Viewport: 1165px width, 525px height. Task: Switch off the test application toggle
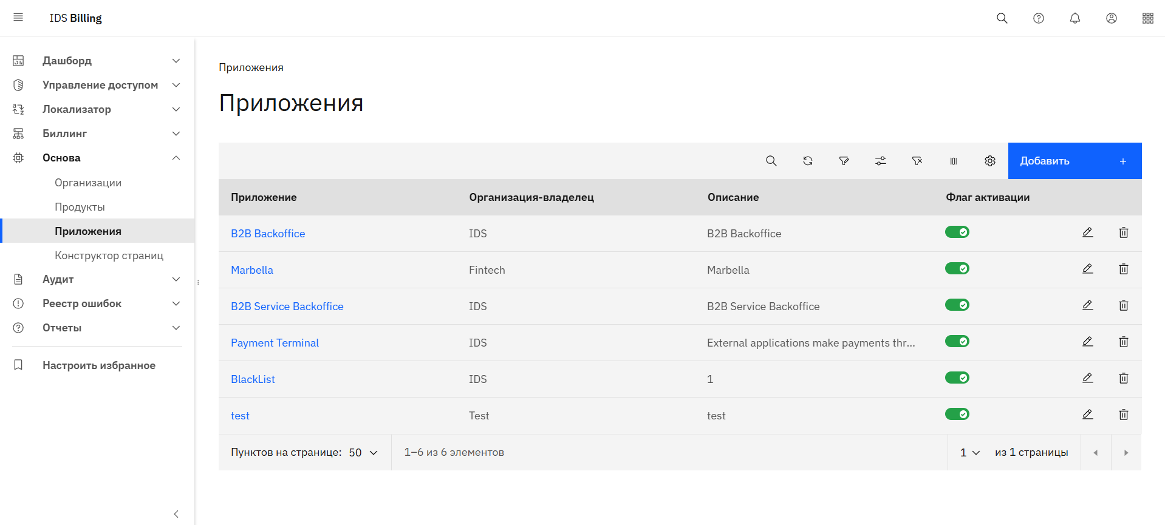[x=957, y=415]
